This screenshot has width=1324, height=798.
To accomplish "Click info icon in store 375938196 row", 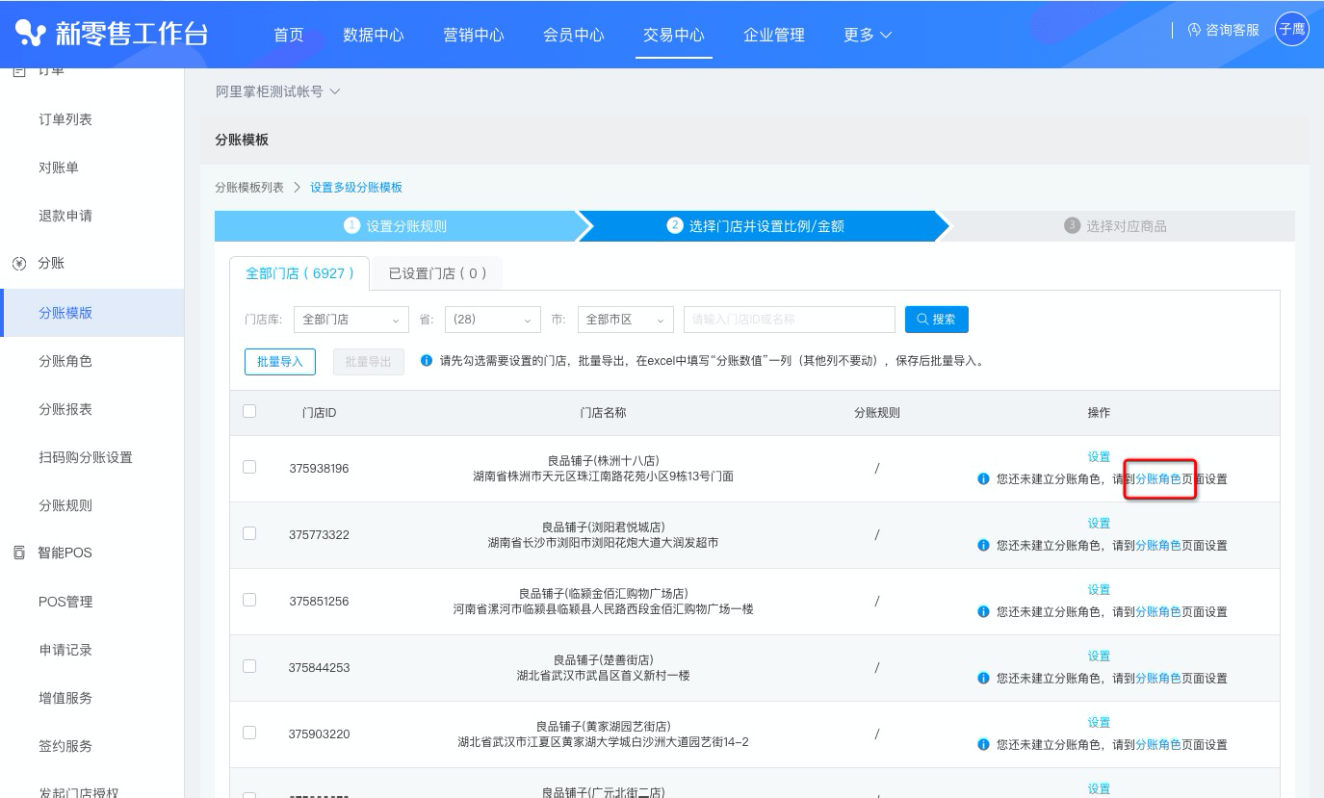I will pyautogui.click(x=983, y=478).
